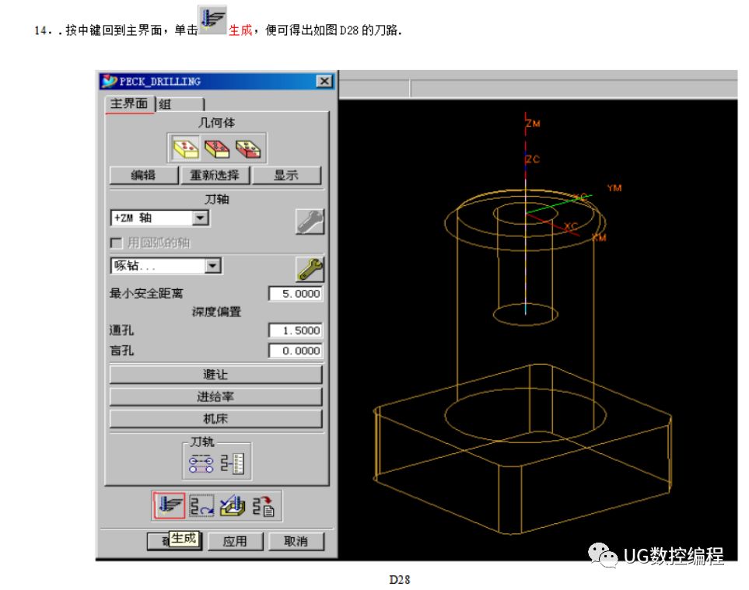The image size is (749, 590).
Task: Open the toolpath list icon
Action: pyautogui.click(x=265, y=505)
